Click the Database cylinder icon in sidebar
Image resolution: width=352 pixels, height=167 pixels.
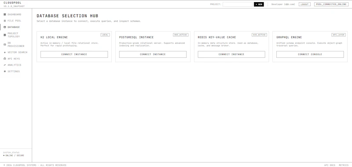[x=5, y=27]
